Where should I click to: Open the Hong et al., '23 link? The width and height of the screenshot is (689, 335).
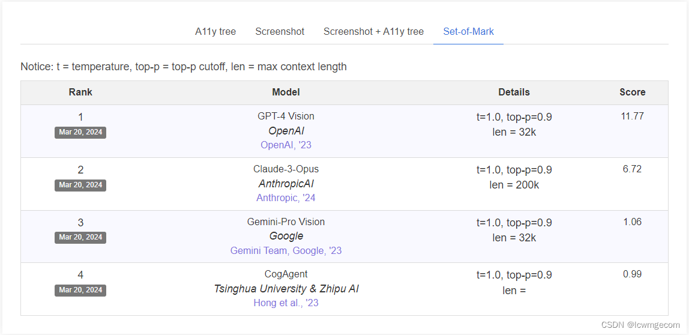point(286,303)
